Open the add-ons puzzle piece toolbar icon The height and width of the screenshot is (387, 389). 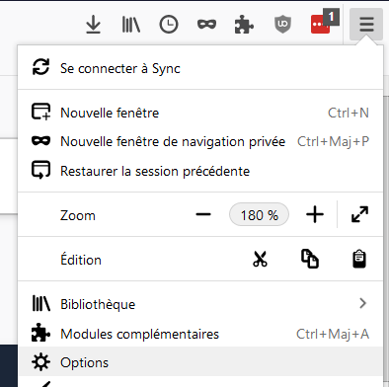click(244, 25)
